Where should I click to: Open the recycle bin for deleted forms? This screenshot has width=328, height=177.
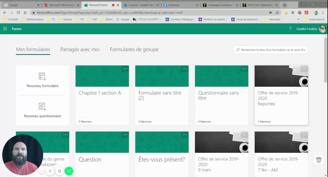click(319, 160)
